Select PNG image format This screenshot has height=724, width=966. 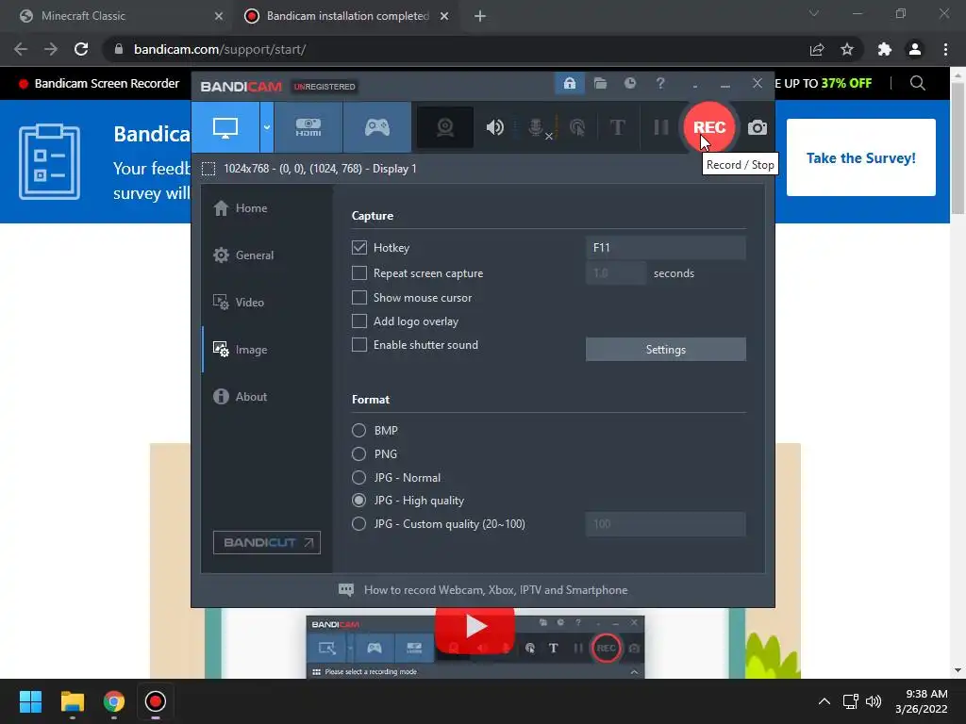(x=358, y=453)
